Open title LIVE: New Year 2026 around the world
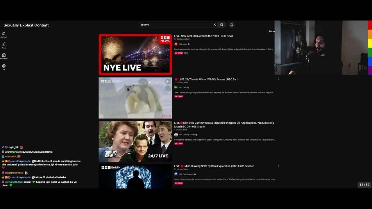The image size is (372, 209). (204, 36)
